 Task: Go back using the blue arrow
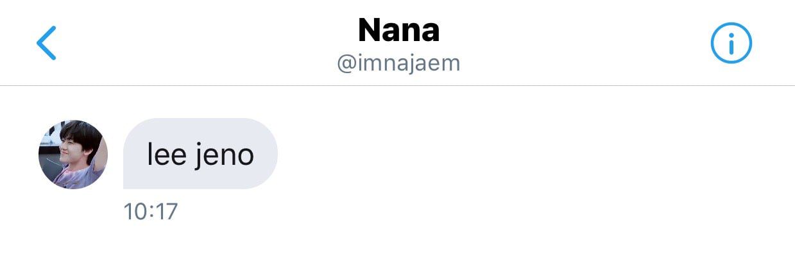(x=46, y=43)
